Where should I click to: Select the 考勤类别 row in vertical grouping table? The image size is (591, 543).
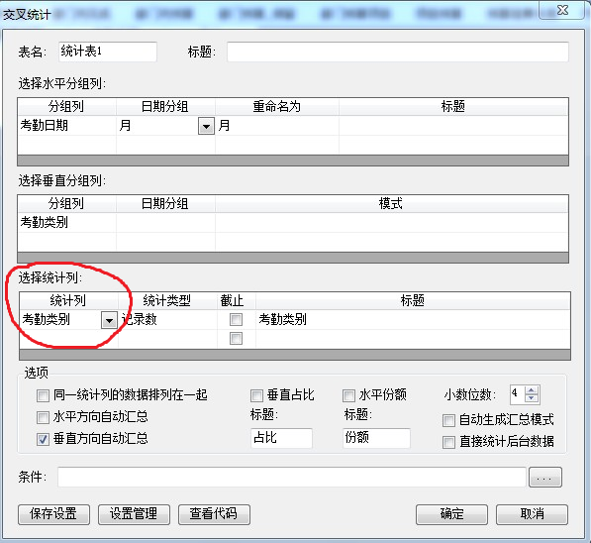292,223
